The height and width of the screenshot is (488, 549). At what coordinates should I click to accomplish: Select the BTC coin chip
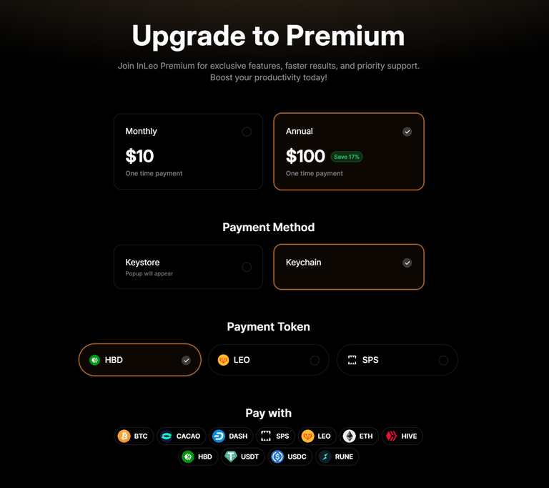coord(134,436)
